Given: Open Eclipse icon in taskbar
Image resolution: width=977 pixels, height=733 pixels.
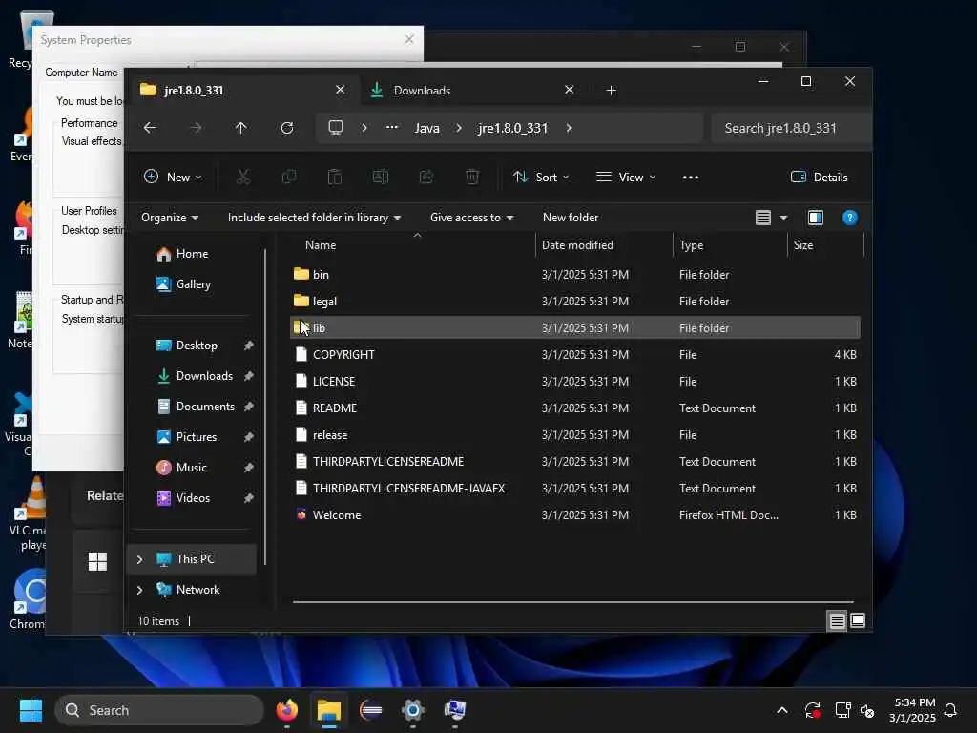Looking at the screenshot, I should pyautogui.click(x=371, y=710).
